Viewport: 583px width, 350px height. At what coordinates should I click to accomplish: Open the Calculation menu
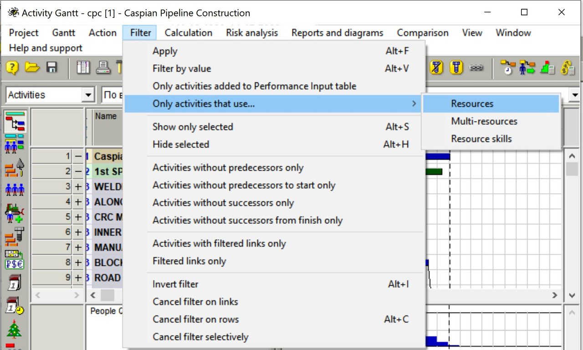coord(189,33)
